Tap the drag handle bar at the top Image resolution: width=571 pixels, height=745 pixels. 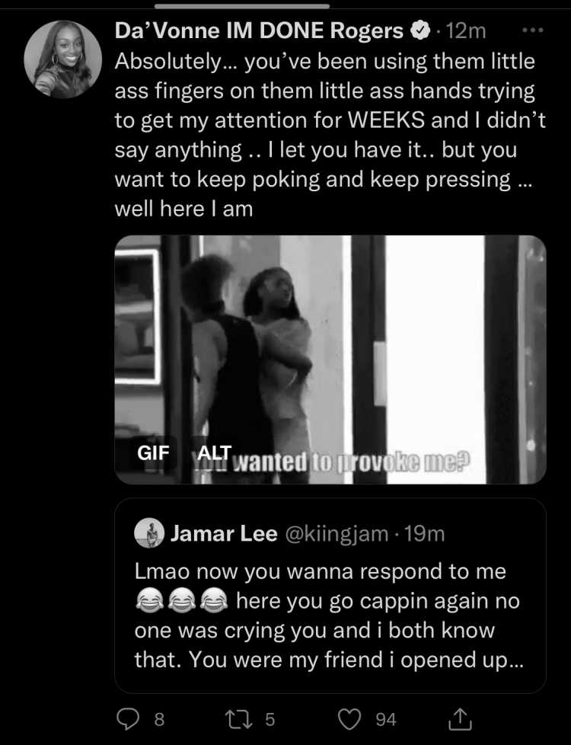(x=242, y=6)
